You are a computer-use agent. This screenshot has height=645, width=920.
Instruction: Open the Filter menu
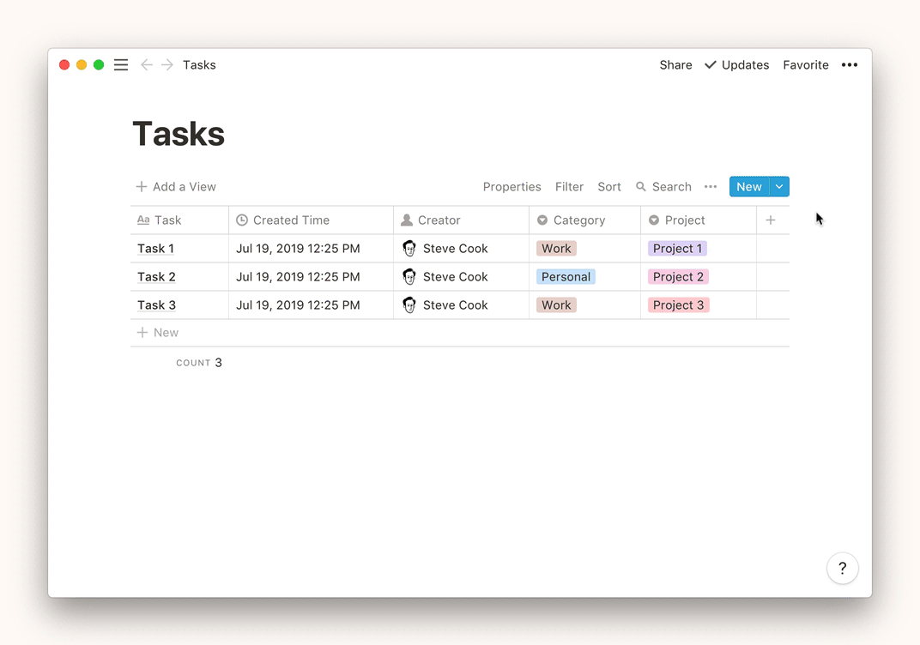coord(569,187)
